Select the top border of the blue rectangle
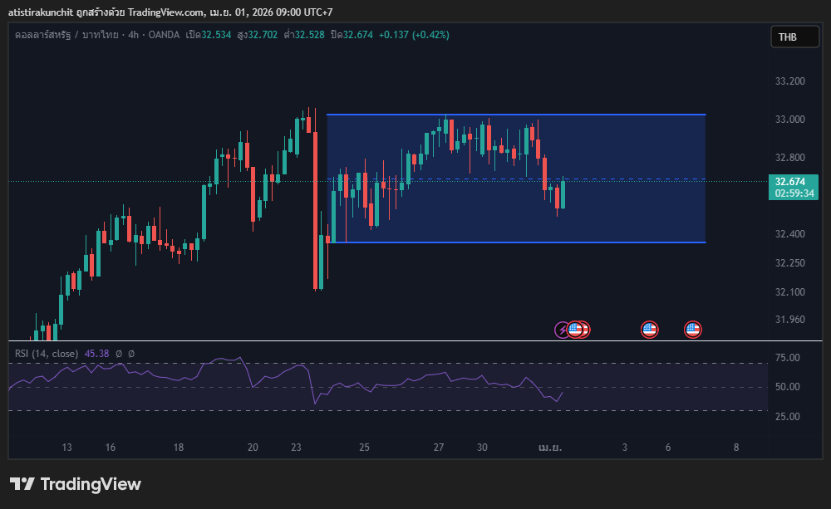 tap(515, 115)
